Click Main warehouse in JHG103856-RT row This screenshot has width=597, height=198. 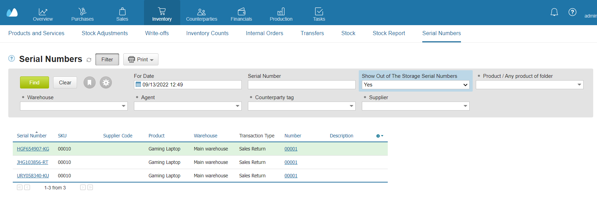(211, 162)
